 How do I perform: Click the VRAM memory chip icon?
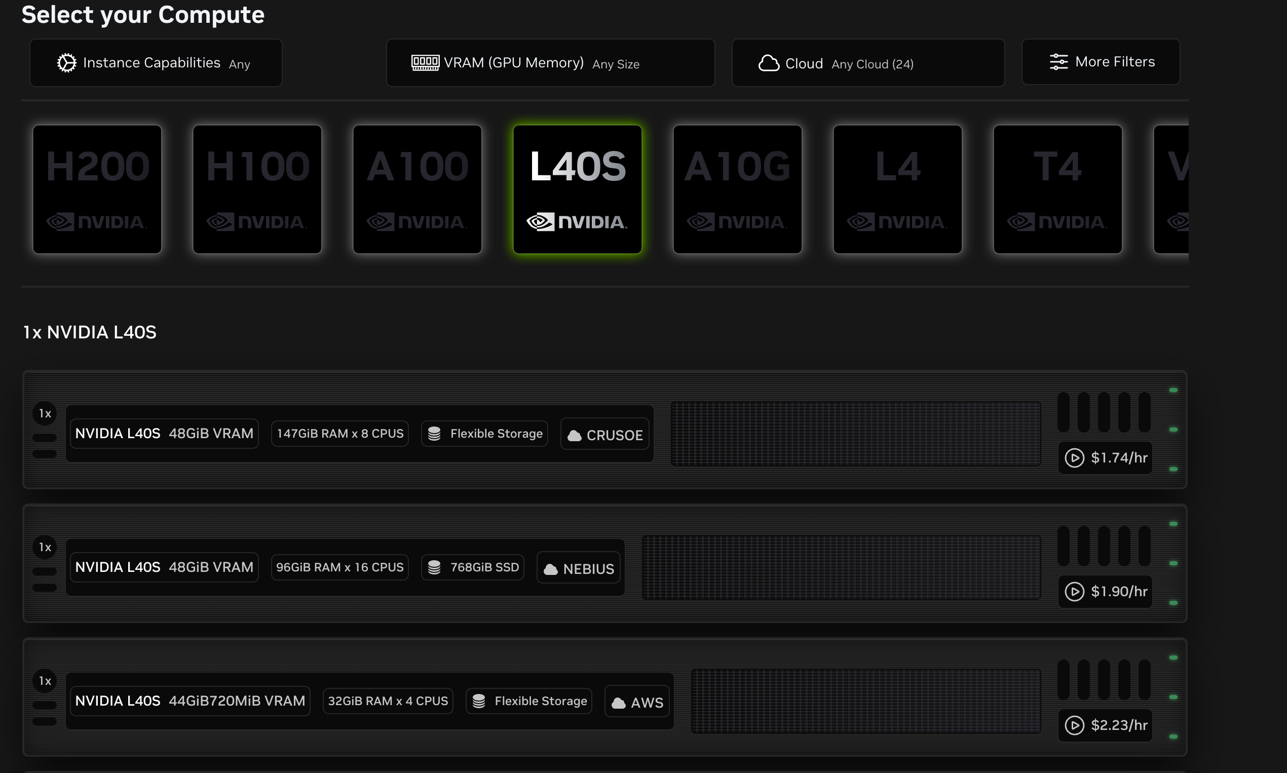click(425, 63)
